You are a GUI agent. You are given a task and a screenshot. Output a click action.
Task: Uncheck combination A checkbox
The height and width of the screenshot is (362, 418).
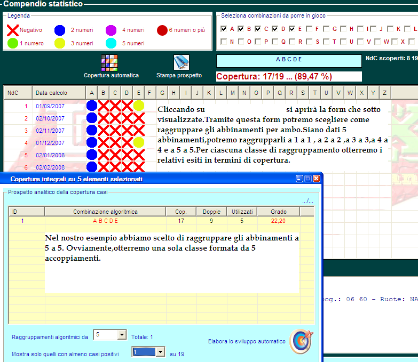coord(224,29)
